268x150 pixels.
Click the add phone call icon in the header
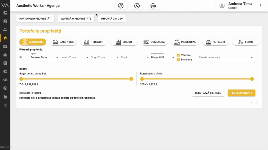point(137,6)
